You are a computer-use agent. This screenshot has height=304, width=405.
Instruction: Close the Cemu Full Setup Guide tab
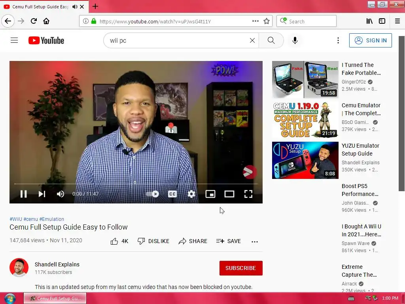[x=82, y=7]
